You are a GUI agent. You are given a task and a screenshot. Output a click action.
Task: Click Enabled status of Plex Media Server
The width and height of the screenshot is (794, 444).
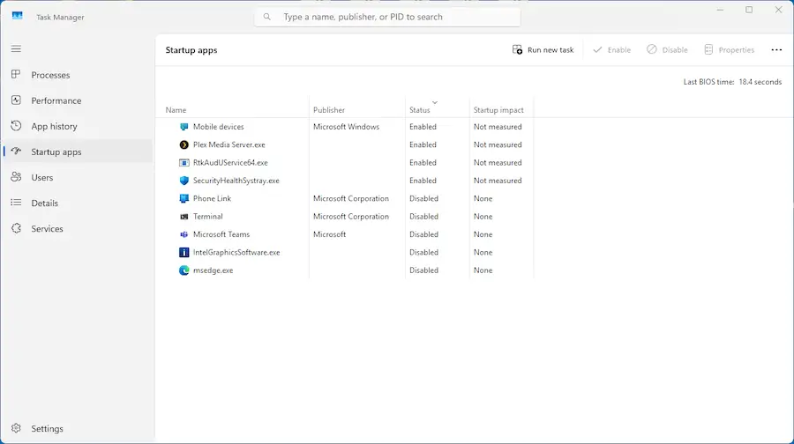tap(423, 144)
